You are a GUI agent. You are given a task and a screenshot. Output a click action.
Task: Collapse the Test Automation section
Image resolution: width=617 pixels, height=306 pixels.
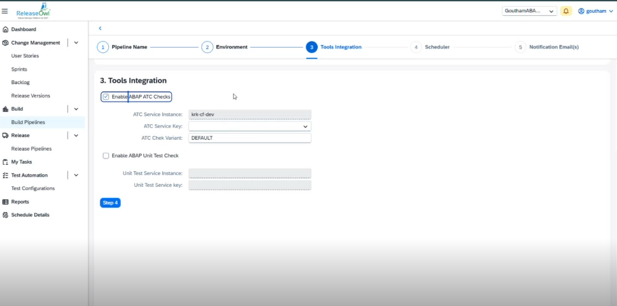76,175
